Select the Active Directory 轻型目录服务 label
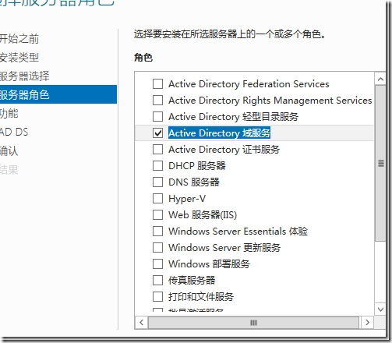392x343 pixels. pos(233,117)
